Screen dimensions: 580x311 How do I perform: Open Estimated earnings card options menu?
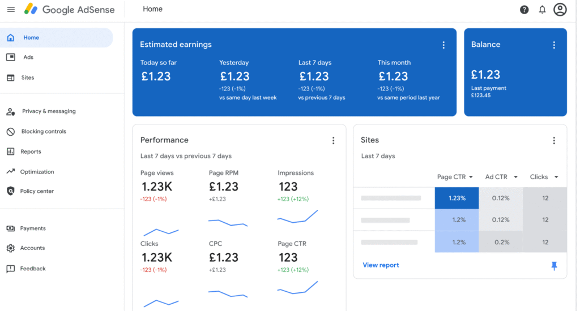(443, 45)
